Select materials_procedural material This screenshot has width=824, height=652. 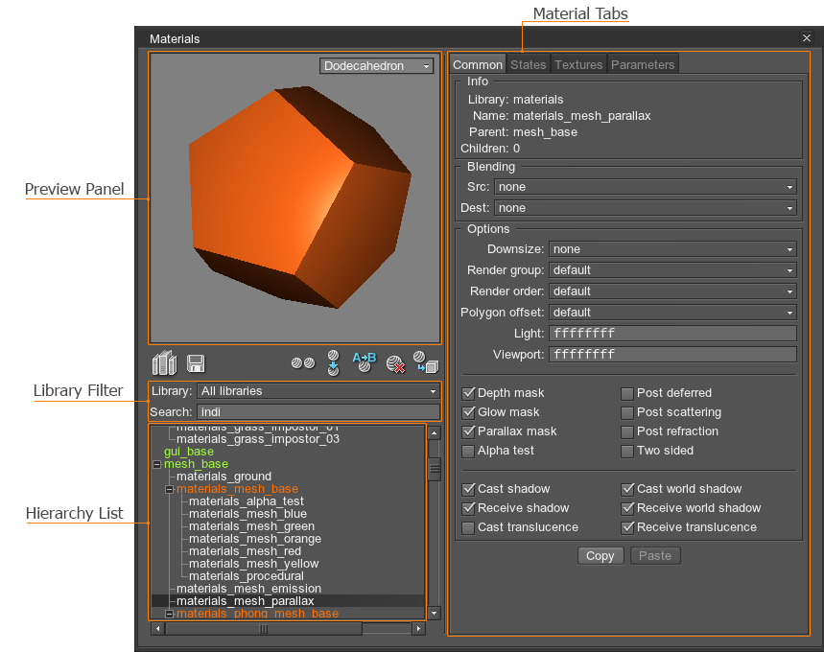click(x=246, y=576)
